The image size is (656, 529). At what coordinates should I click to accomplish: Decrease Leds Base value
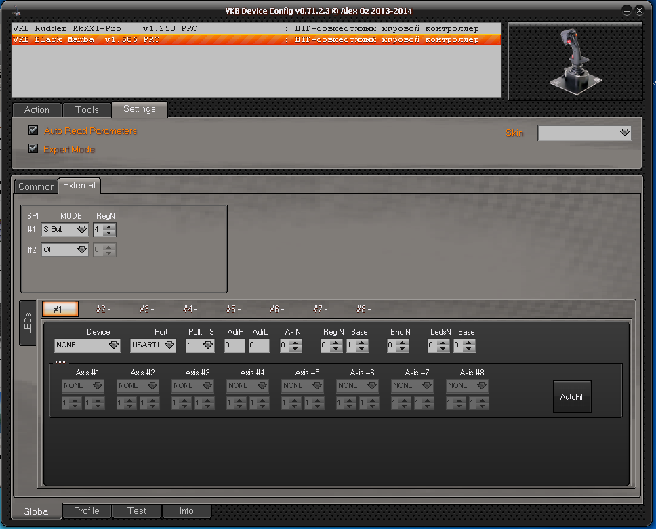click(469, 349)
